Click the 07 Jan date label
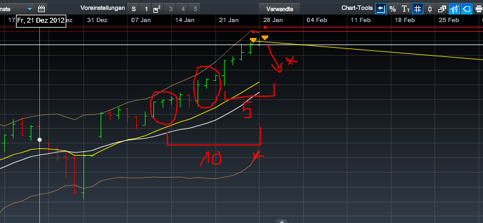The image size is (483, 223). click(x=141, y=20)
